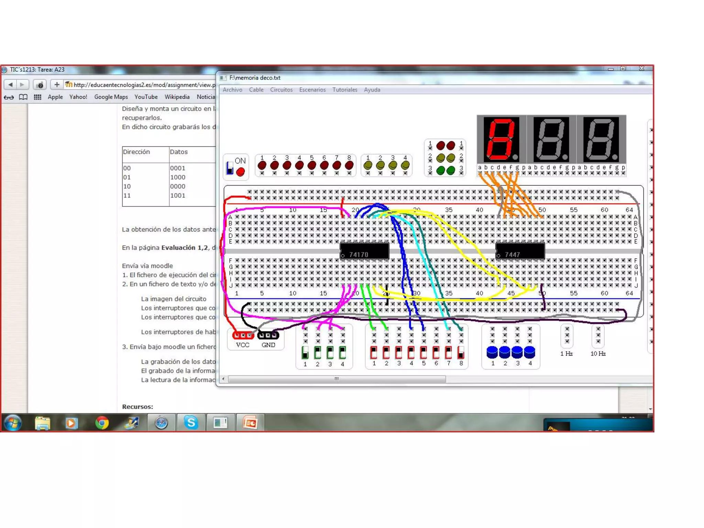
Task: Click the browser back arrow
Action: (x=10, y=85)
